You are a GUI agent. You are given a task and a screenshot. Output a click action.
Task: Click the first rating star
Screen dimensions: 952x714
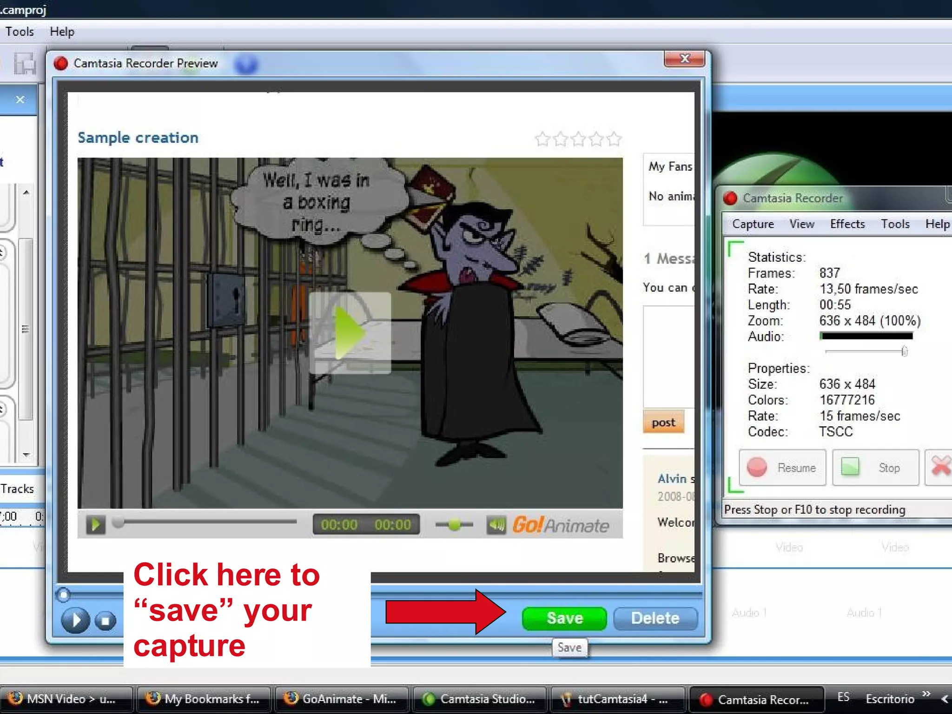tap(542, 139)
